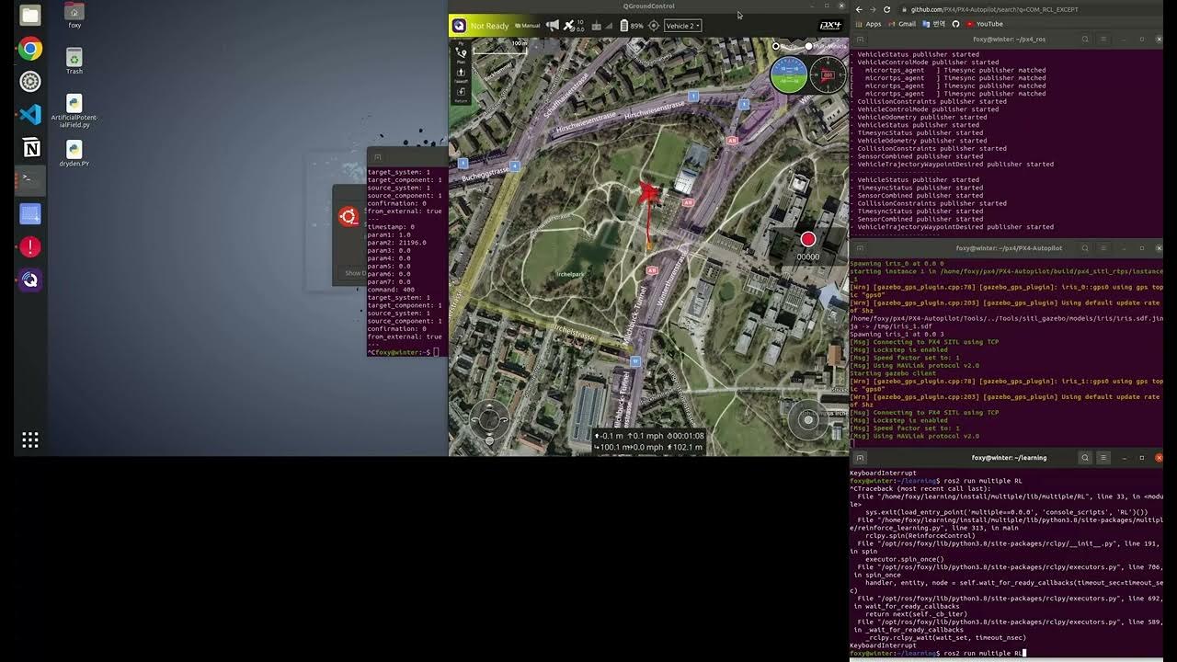The width and height of the screenshot is (1177, 662).
Task: Click the left virtual joystick thumbstick
Action: click(489, 420)
